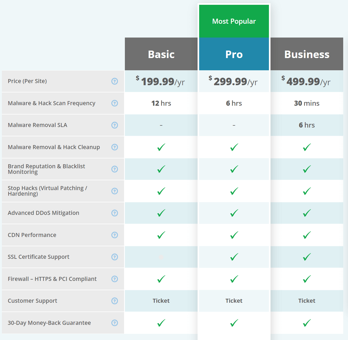The width and height of the screenshot is (348, 340).
Task: Click the CDN Performance label
Action: (32, 235)
